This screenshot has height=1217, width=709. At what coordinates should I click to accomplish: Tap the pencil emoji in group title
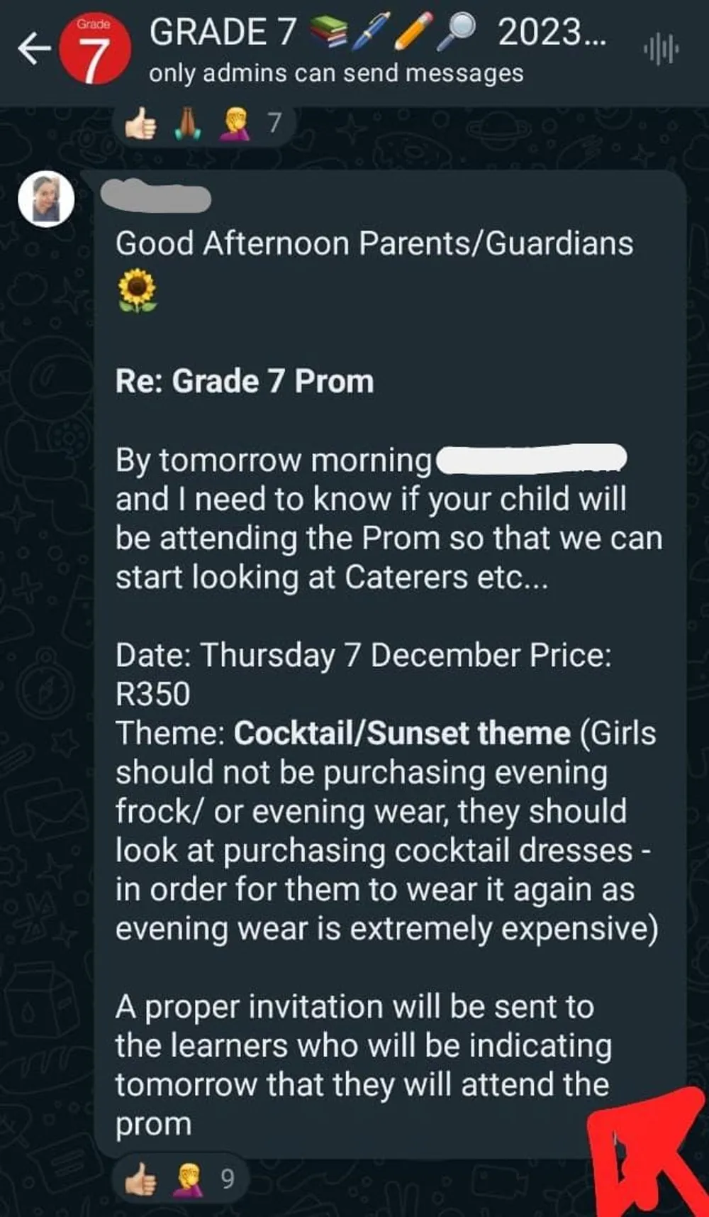(x=413, y=33)
